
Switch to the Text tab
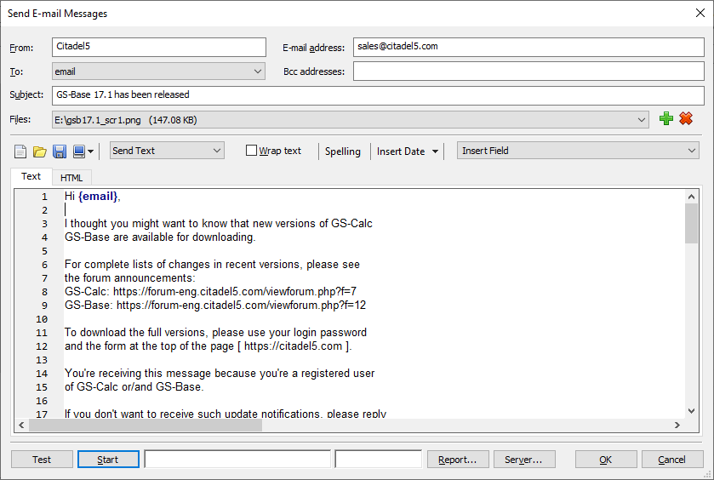tap(31, 176)
